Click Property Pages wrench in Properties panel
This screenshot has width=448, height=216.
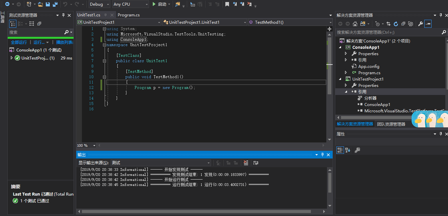tap(357, 150)
